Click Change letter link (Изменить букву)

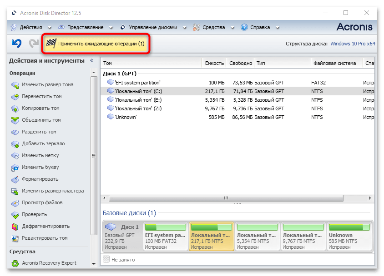tap(40, 168)
